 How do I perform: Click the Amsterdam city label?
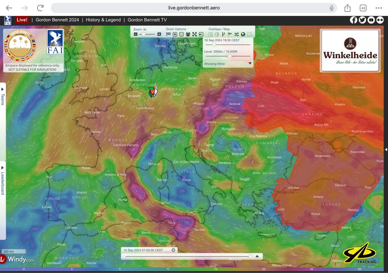tap(137, 80)
